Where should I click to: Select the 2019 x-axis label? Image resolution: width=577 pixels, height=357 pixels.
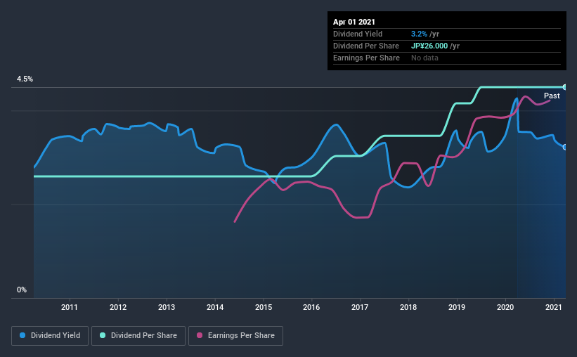(x=457, y=307)
